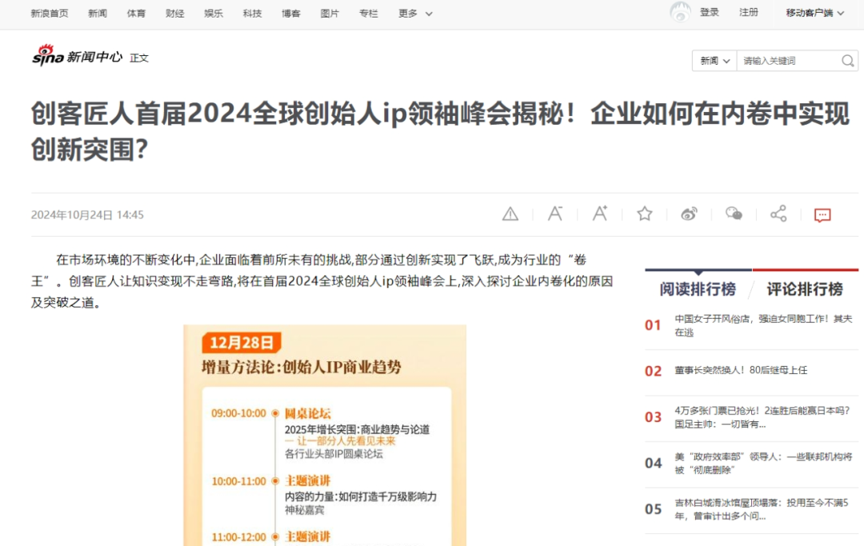Screen dimensions: 864x546
Task: Switch to 评论排行榜 tab
Action: click(x=805, y=289)
